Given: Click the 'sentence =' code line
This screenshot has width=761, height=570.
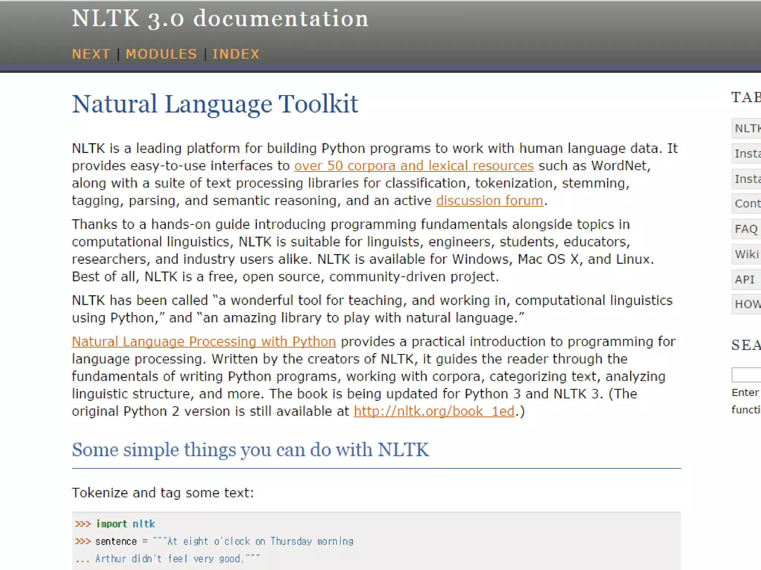Looking at the screenshot, I should tap(214, 541).
